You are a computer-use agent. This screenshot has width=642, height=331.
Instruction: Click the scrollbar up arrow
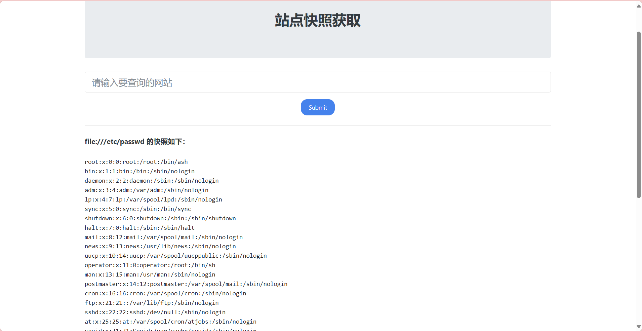click(639, 6)
